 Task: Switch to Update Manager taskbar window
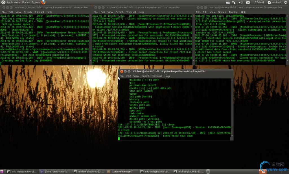click(122, 171)
